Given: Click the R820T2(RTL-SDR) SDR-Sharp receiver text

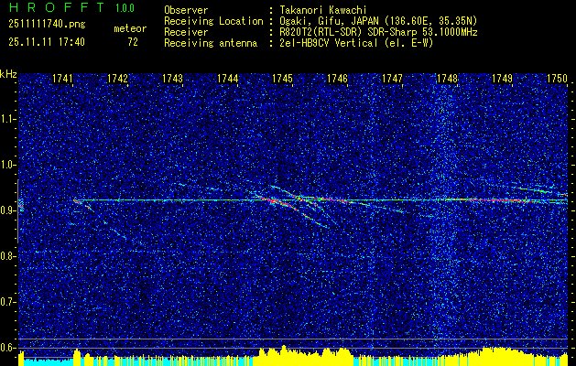Looking at the screenshot, I should (378, 32).
